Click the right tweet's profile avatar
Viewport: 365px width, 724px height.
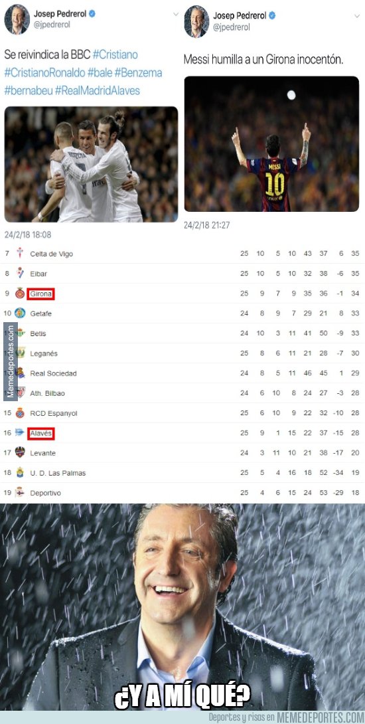click(196, 21)
